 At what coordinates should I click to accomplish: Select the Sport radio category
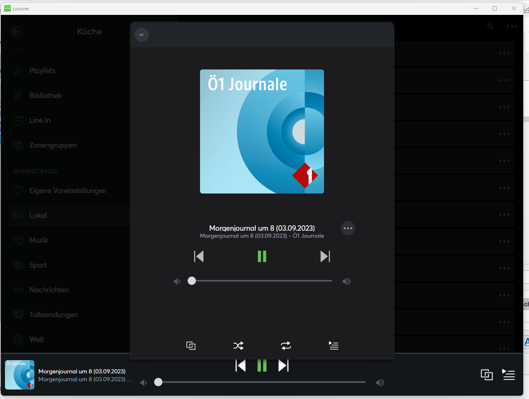(x=69, y=265)
